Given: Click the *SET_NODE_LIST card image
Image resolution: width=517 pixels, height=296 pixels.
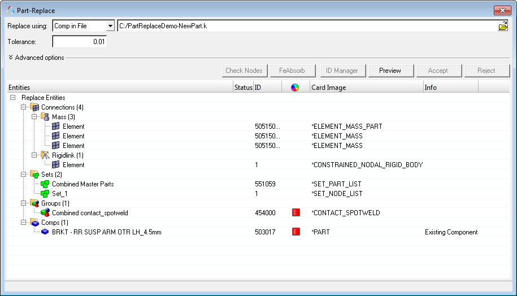Looking at the screenshot, I should 337,194.
